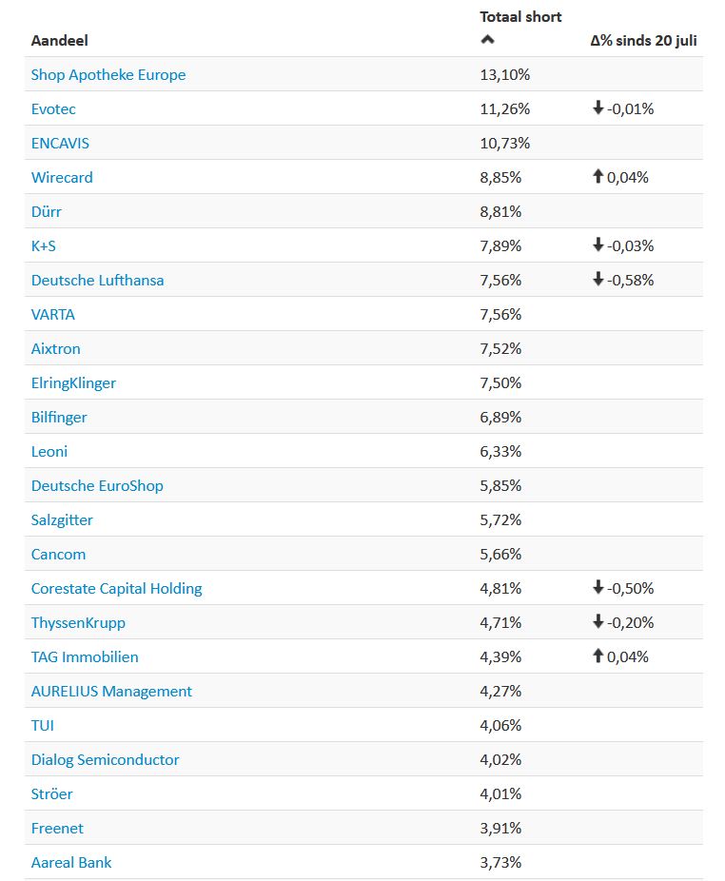
Task: Sort by Δ% sinds 20 juli header
Action: [x=645, y=41]
